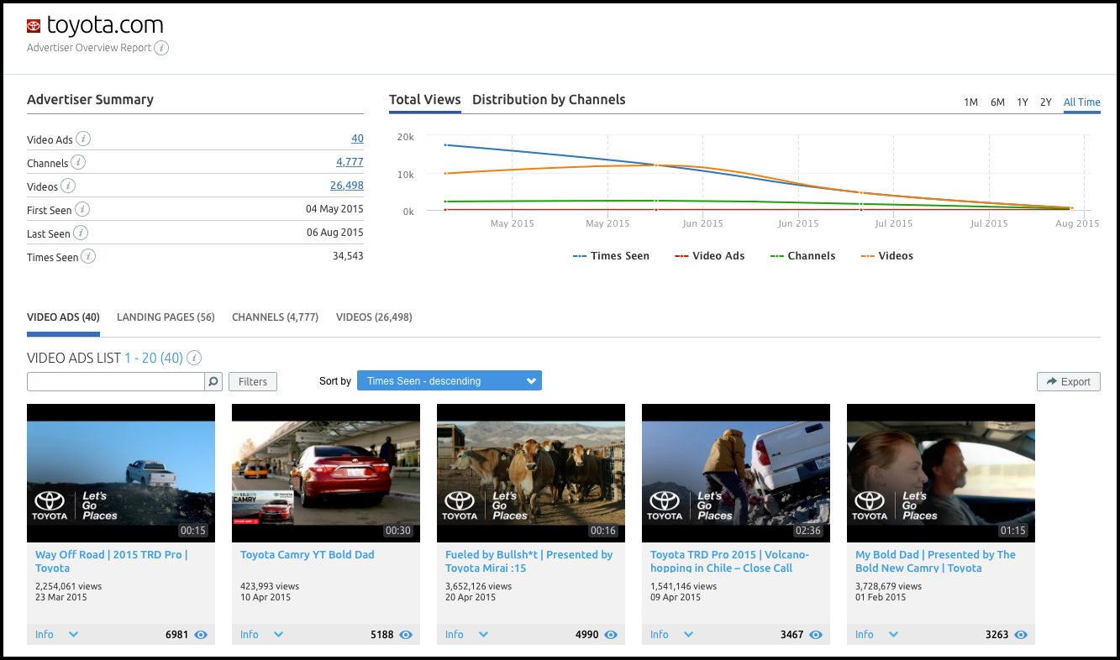Screen dimensions: 1120x660
Task: Click the Toyota logo favicon
Action: 34,26
